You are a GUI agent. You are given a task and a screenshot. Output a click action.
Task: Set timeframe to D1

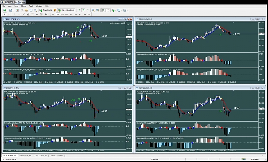pos(80,14)
